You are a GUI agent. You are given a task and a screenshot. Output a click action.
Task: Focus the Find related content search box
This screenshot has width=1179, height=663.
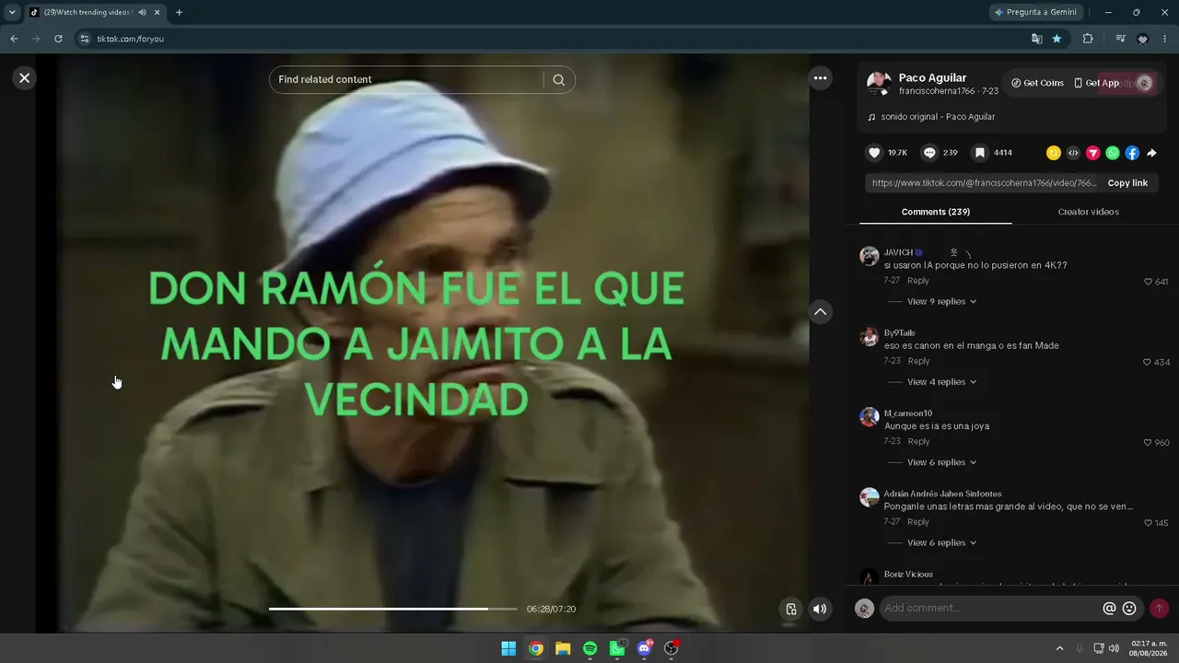click(409, 79)
